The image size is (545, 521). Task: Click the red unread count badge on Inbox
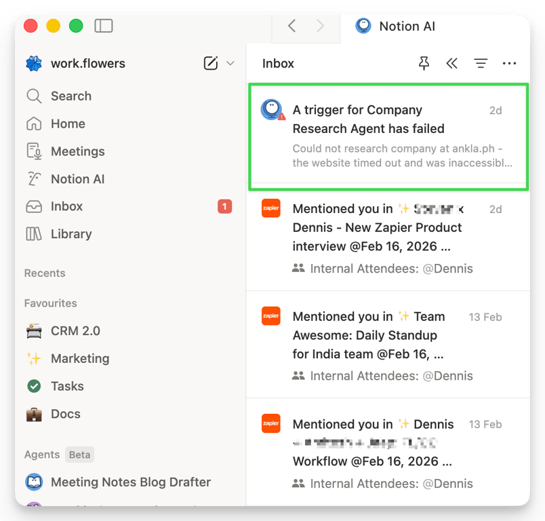click(x=224, y=206)
